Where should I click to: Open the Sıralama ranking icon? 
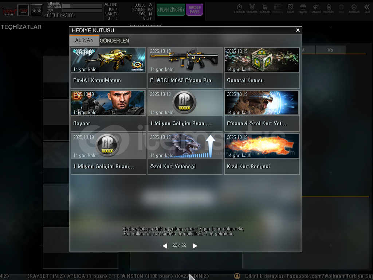point(252,8)
